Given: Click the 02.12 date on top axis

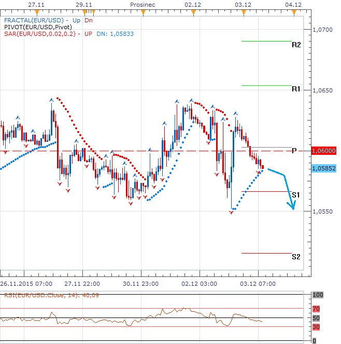Looking at the screenshot, I should [x=193, y=4].
